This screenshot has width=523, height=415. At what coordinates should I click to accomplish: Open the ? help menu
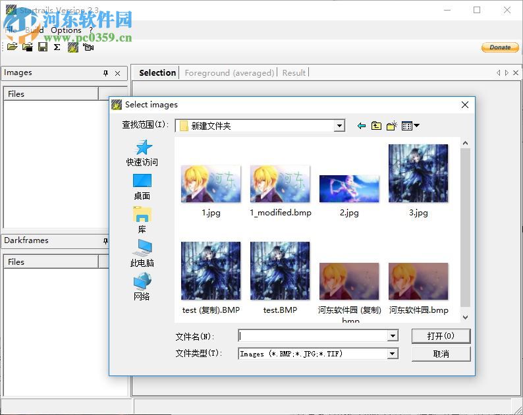(x=91, y=30)
